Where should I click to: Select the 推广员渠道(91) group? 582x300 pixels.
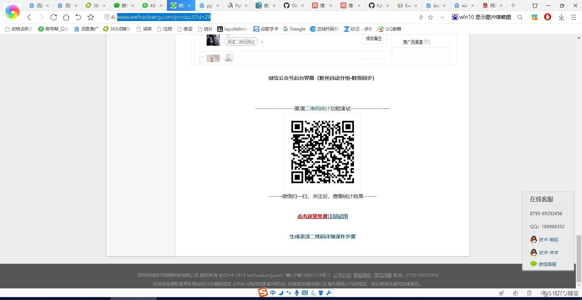click(x=416, y=42)
